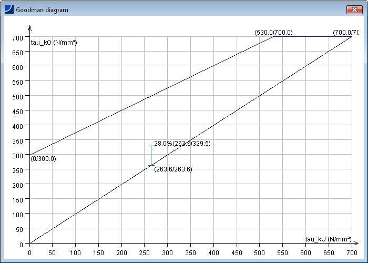Click the (263.6/263.6) coordinate label
The height and width of the screenshot is (263, 368).
pos(173,169)
